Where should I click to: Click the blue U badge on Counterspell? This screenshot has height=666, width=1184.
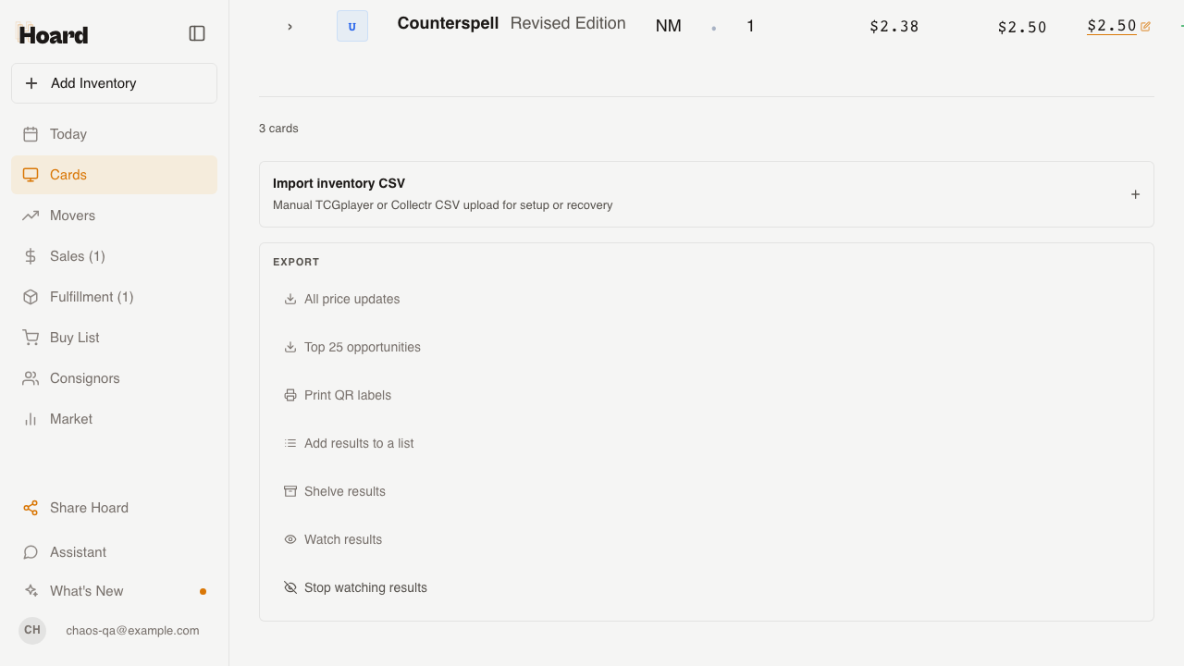click(352, 26)
